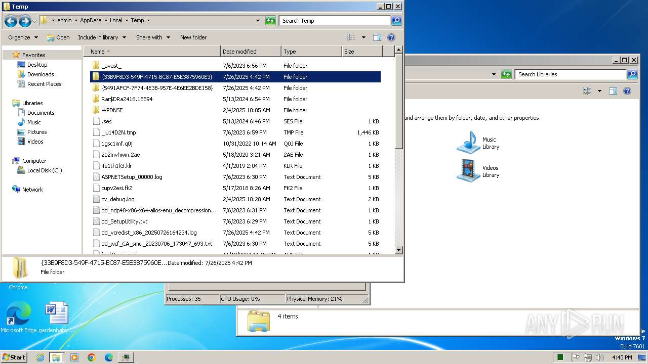The height and width of the screenshot is (364, 648).
Task: Click the Search Libraries input field
Action: point(571,74)
